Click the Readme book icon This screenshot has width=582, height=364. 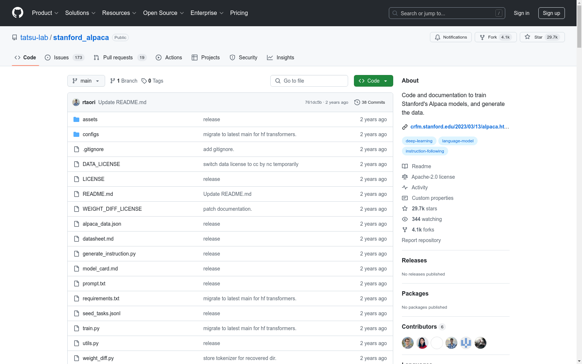coord(405,166)
